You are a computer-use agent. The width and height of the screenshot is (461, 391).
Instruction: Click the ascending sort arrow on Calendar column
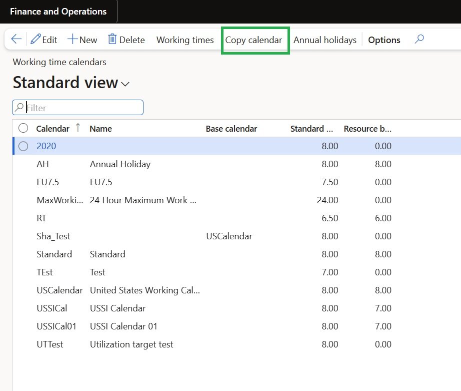[x=77, y=128]
